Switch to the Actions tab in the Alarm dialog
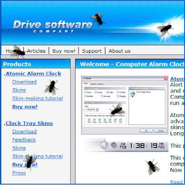Image resolution: width=185 pixels, height=185 pixels. [x=100, y=84]
